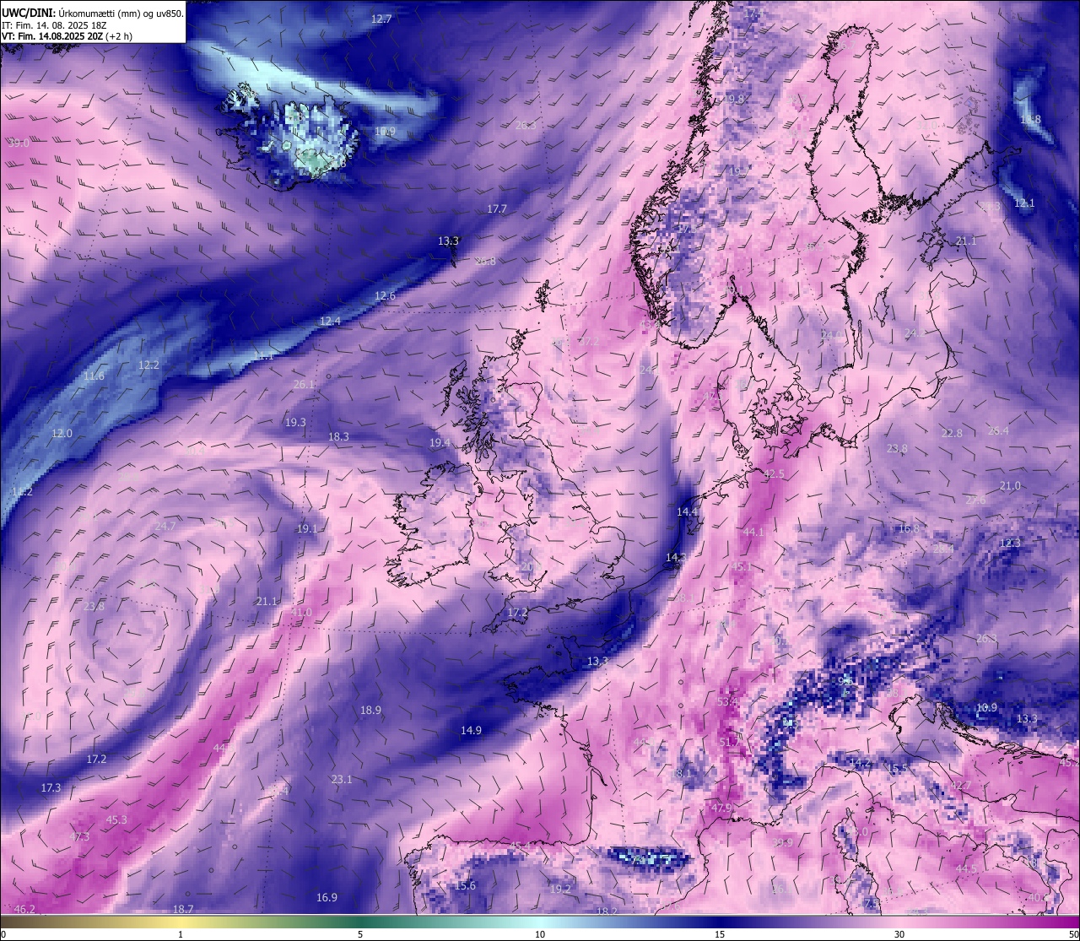Click the 17.3 value on the map
The image size is (1080, 941).
51,787
